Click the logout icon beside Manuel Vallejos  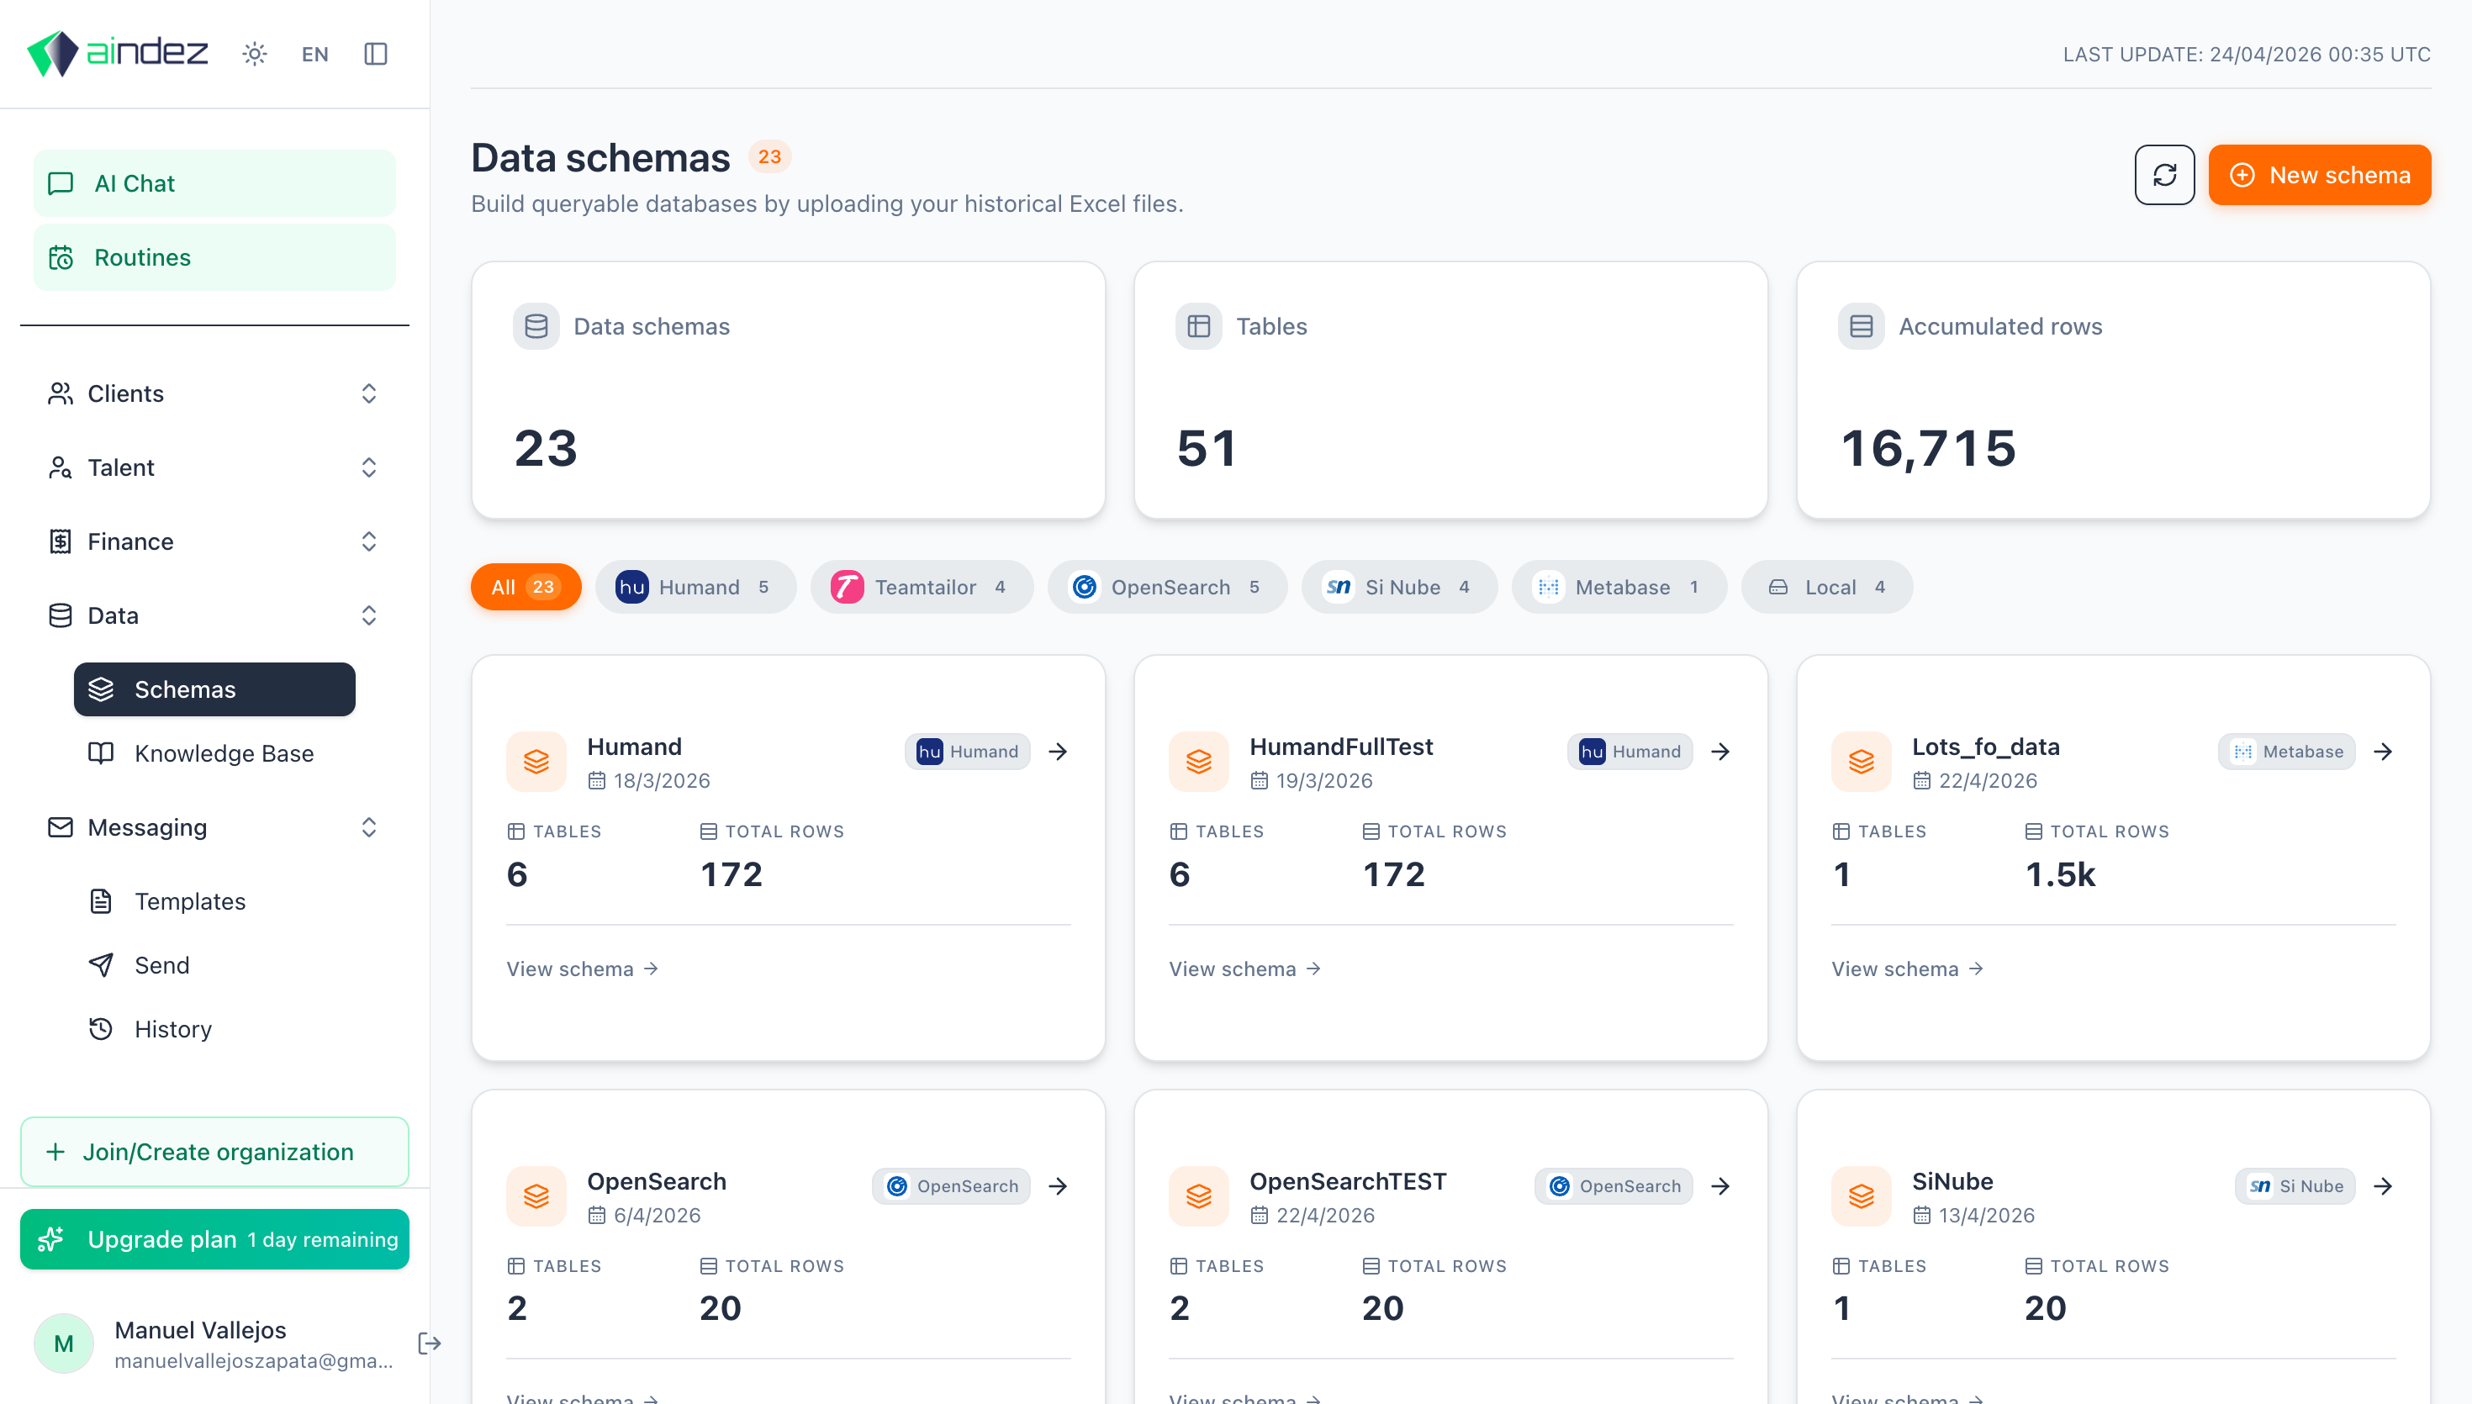click(429, 1343)
